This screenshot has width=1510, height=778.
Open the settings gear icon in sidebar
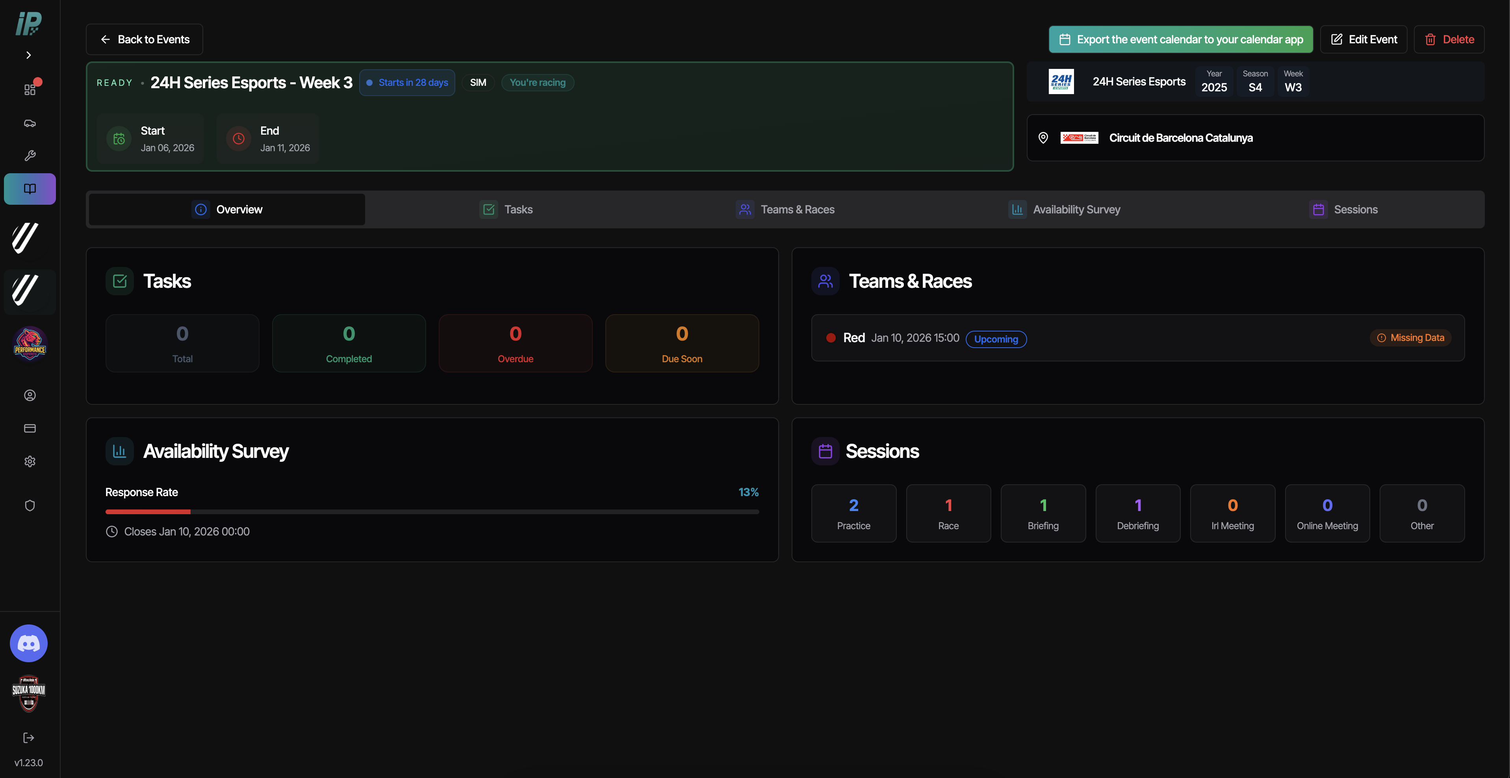[x=30, y=462]
